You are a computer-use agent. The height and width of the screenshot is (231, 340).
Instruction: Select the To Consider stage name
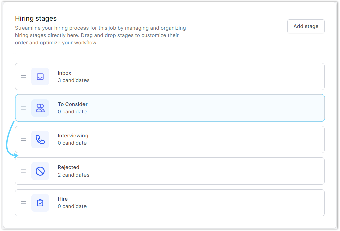tap(72, 104)
